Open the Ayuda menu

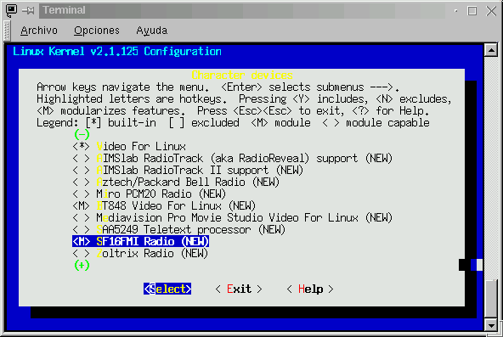tap(152, 31)
